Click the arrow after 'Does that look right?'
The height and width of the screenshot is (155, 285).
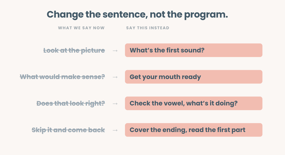tap(115, 104)
